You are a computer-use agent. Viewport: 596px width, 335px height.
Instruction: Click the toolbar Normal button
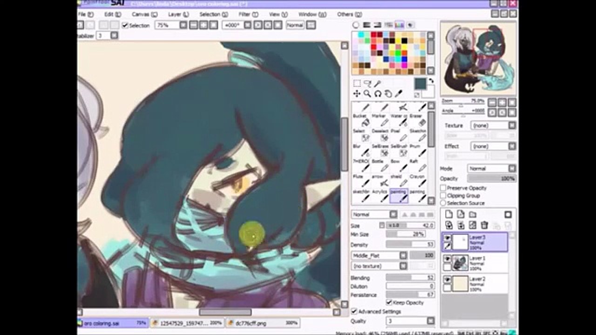tap(295, 26)
